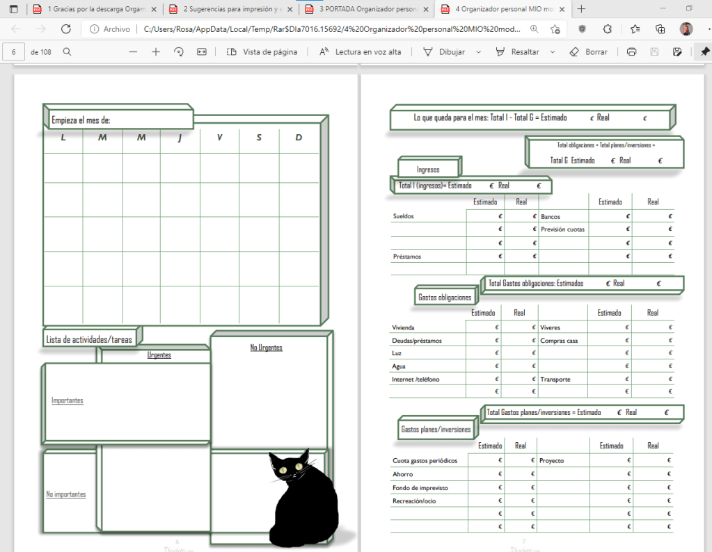The height and width of the screenshot is (552, 712).
Task: Open the Favorites list icon
Action: [635, 29]
